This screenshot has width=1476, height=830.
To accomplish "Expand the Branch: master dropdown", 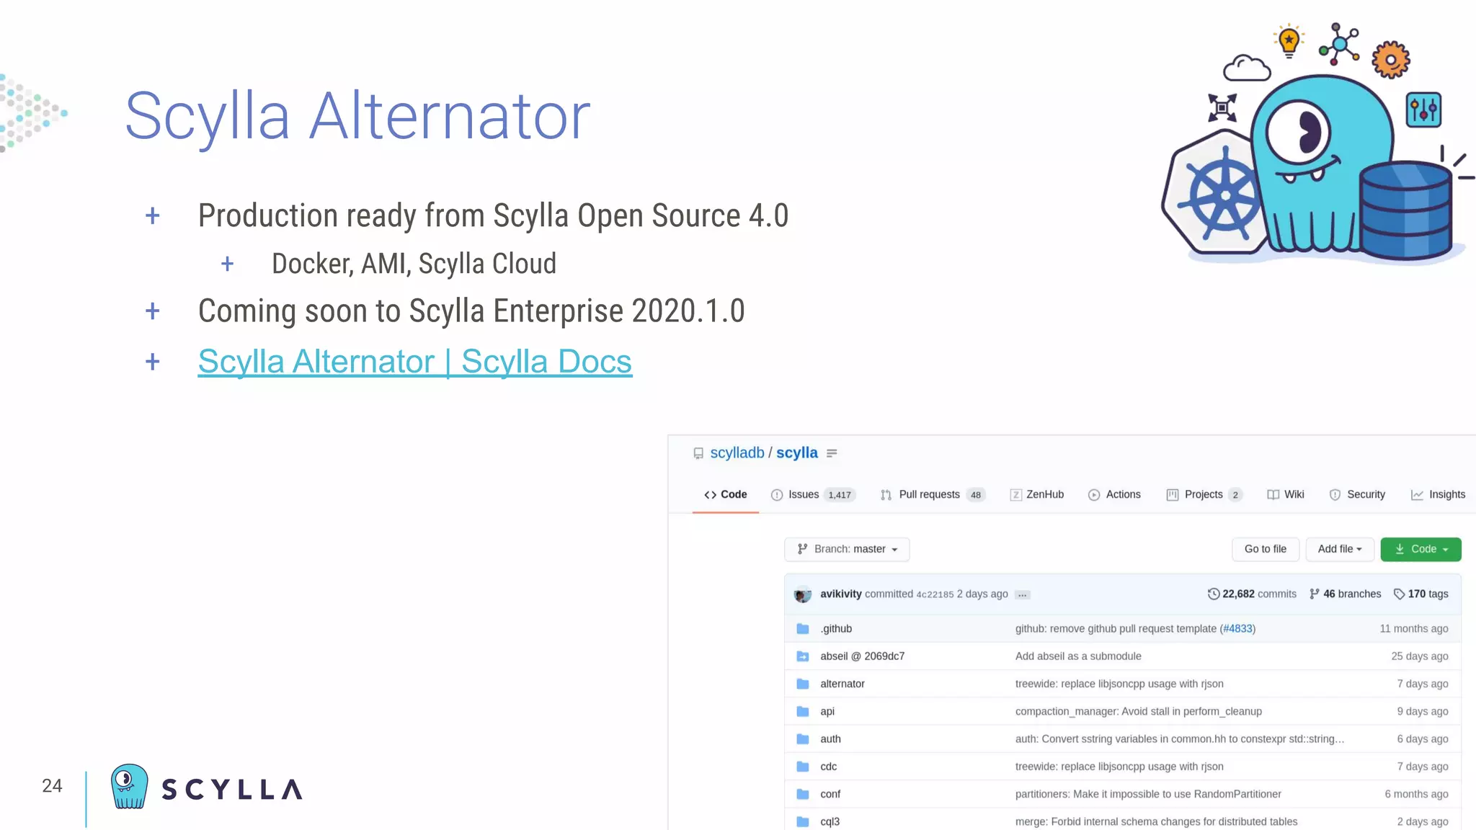I will point(847,549).
